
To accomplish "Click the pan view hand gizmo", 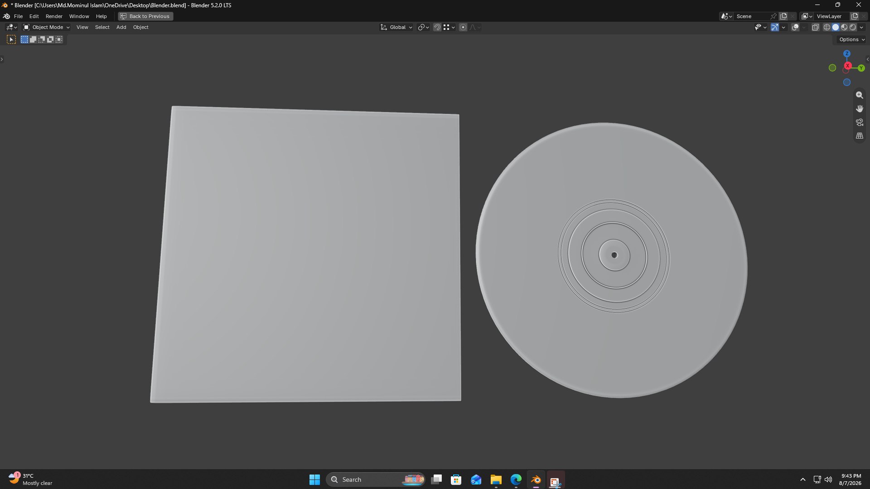I will (x=859, y=109).
